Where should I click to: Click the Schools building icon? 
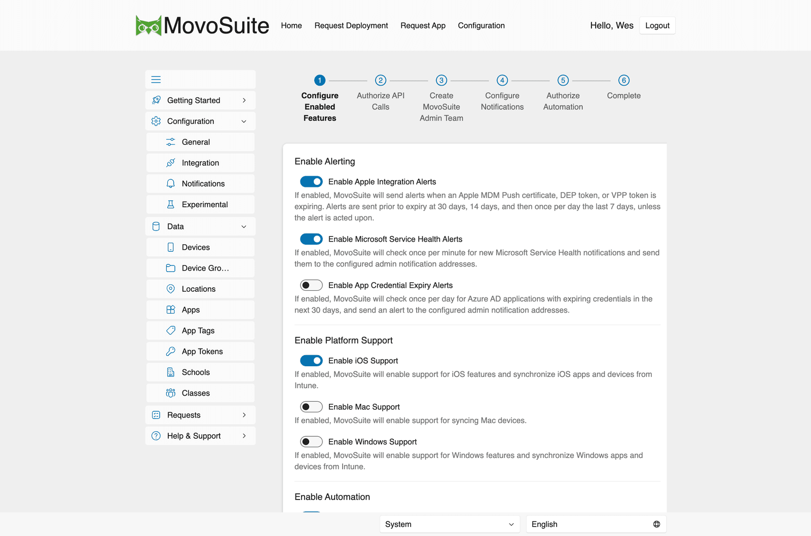pos(171,372)
